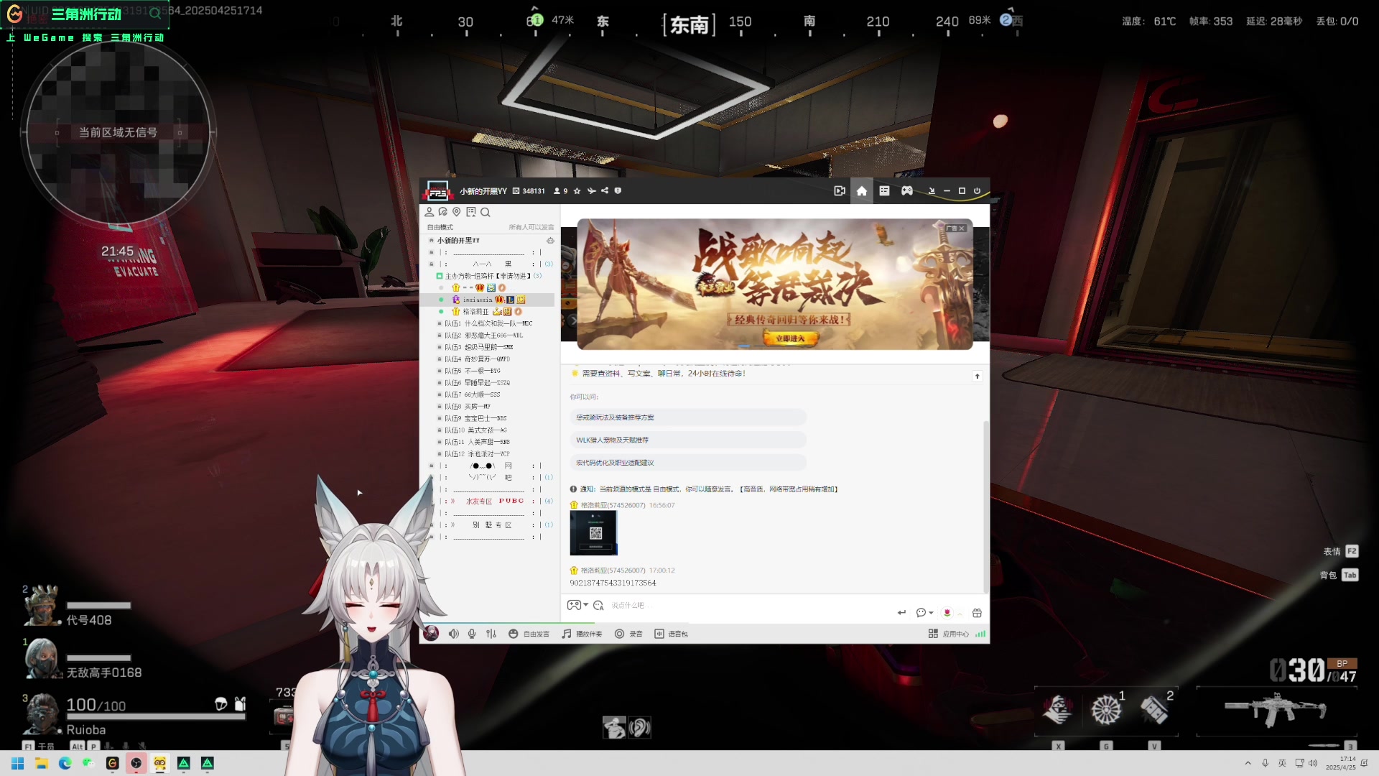This screenshot has height=776, width=1379.
Task: Click the search magnifier in channel list
Action: coord(486,212)
